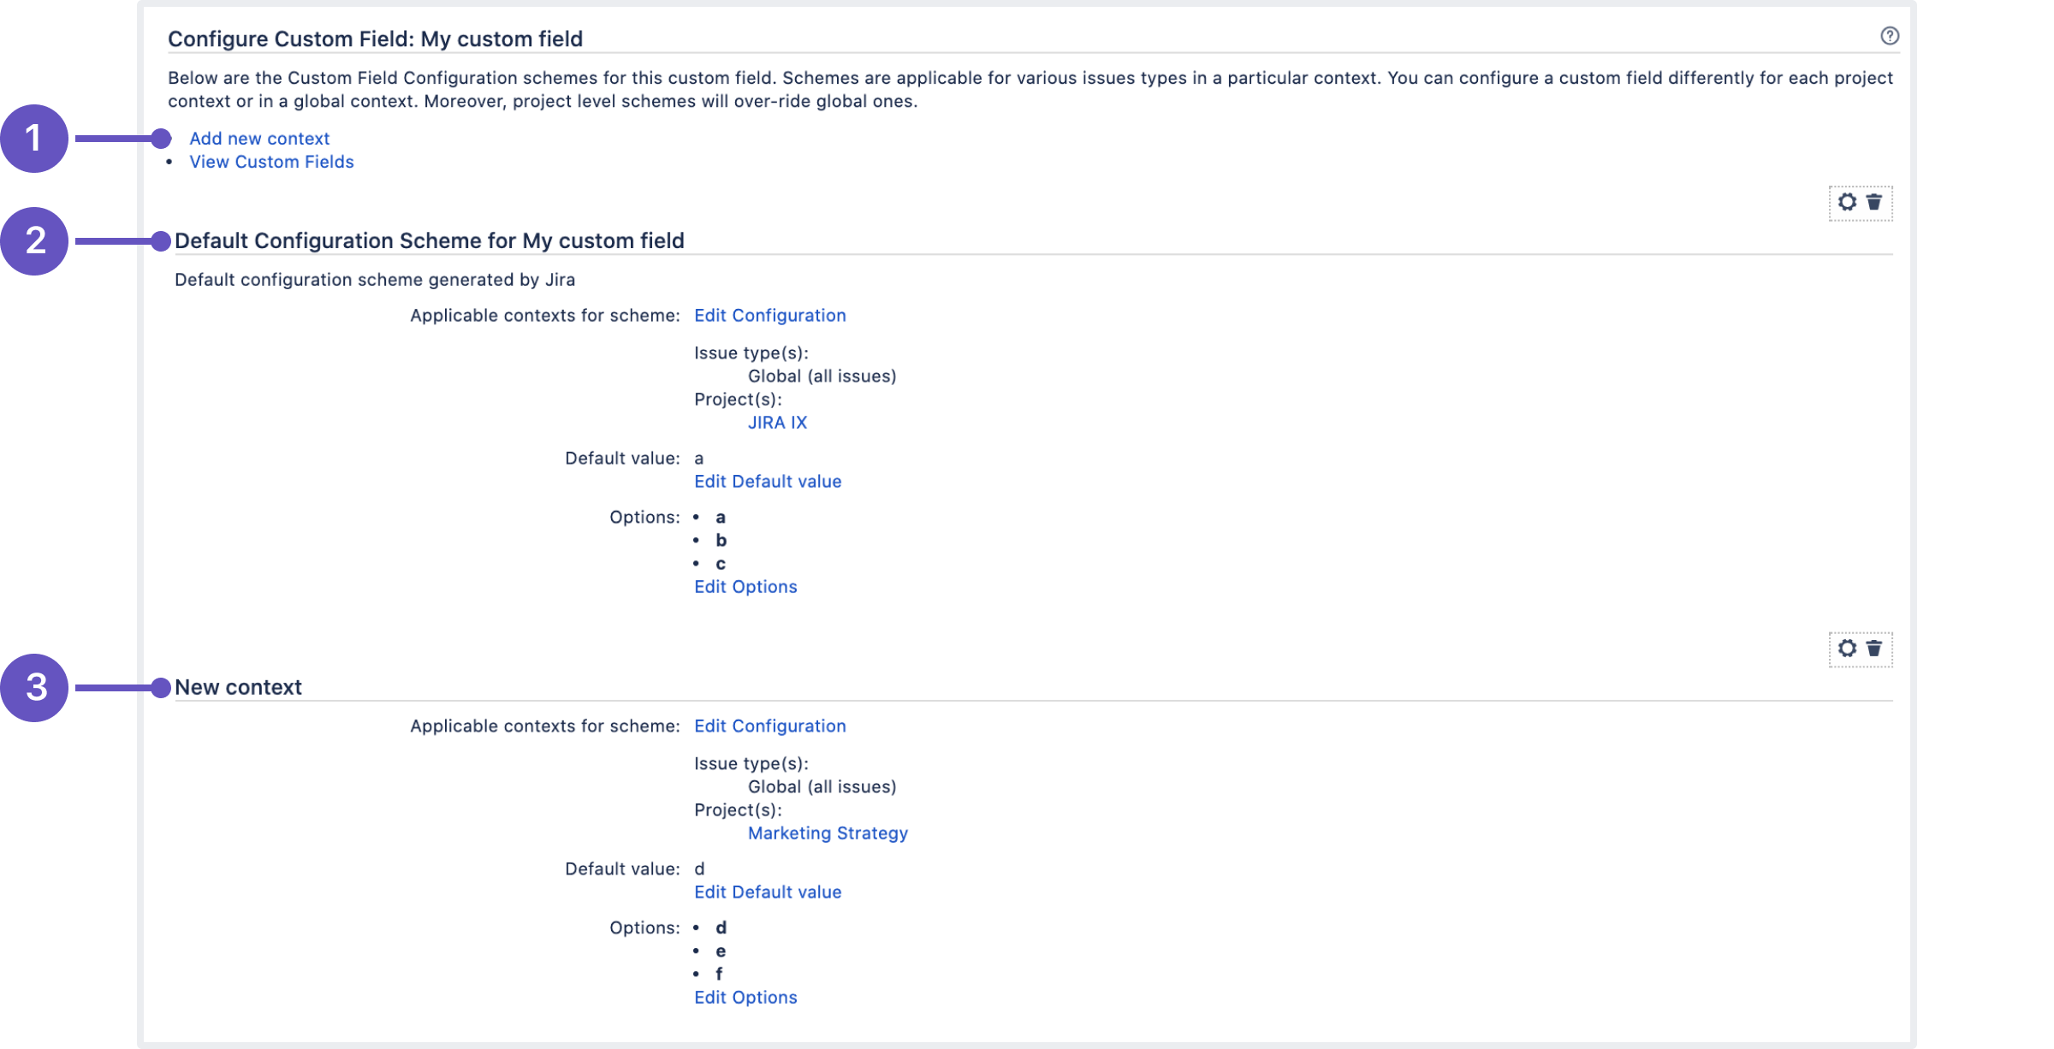Viewport: 2054px width, 1049px height.
Task: Select option 'b' in the first options list
Action: pyautogui.click(x=721, y=541)
